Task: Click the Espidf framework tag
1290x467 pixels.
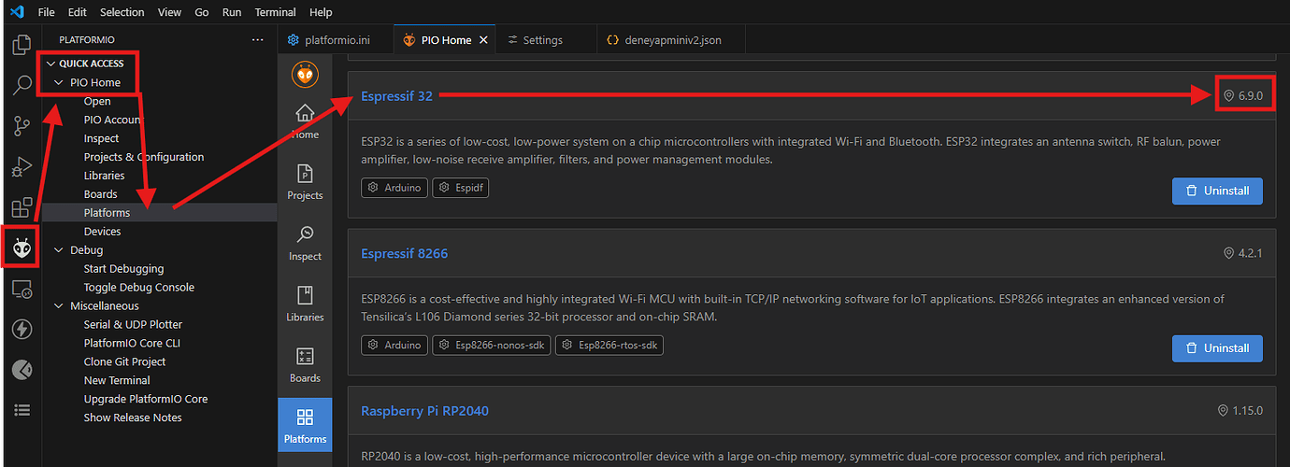Action: click(x=460, y=188)
